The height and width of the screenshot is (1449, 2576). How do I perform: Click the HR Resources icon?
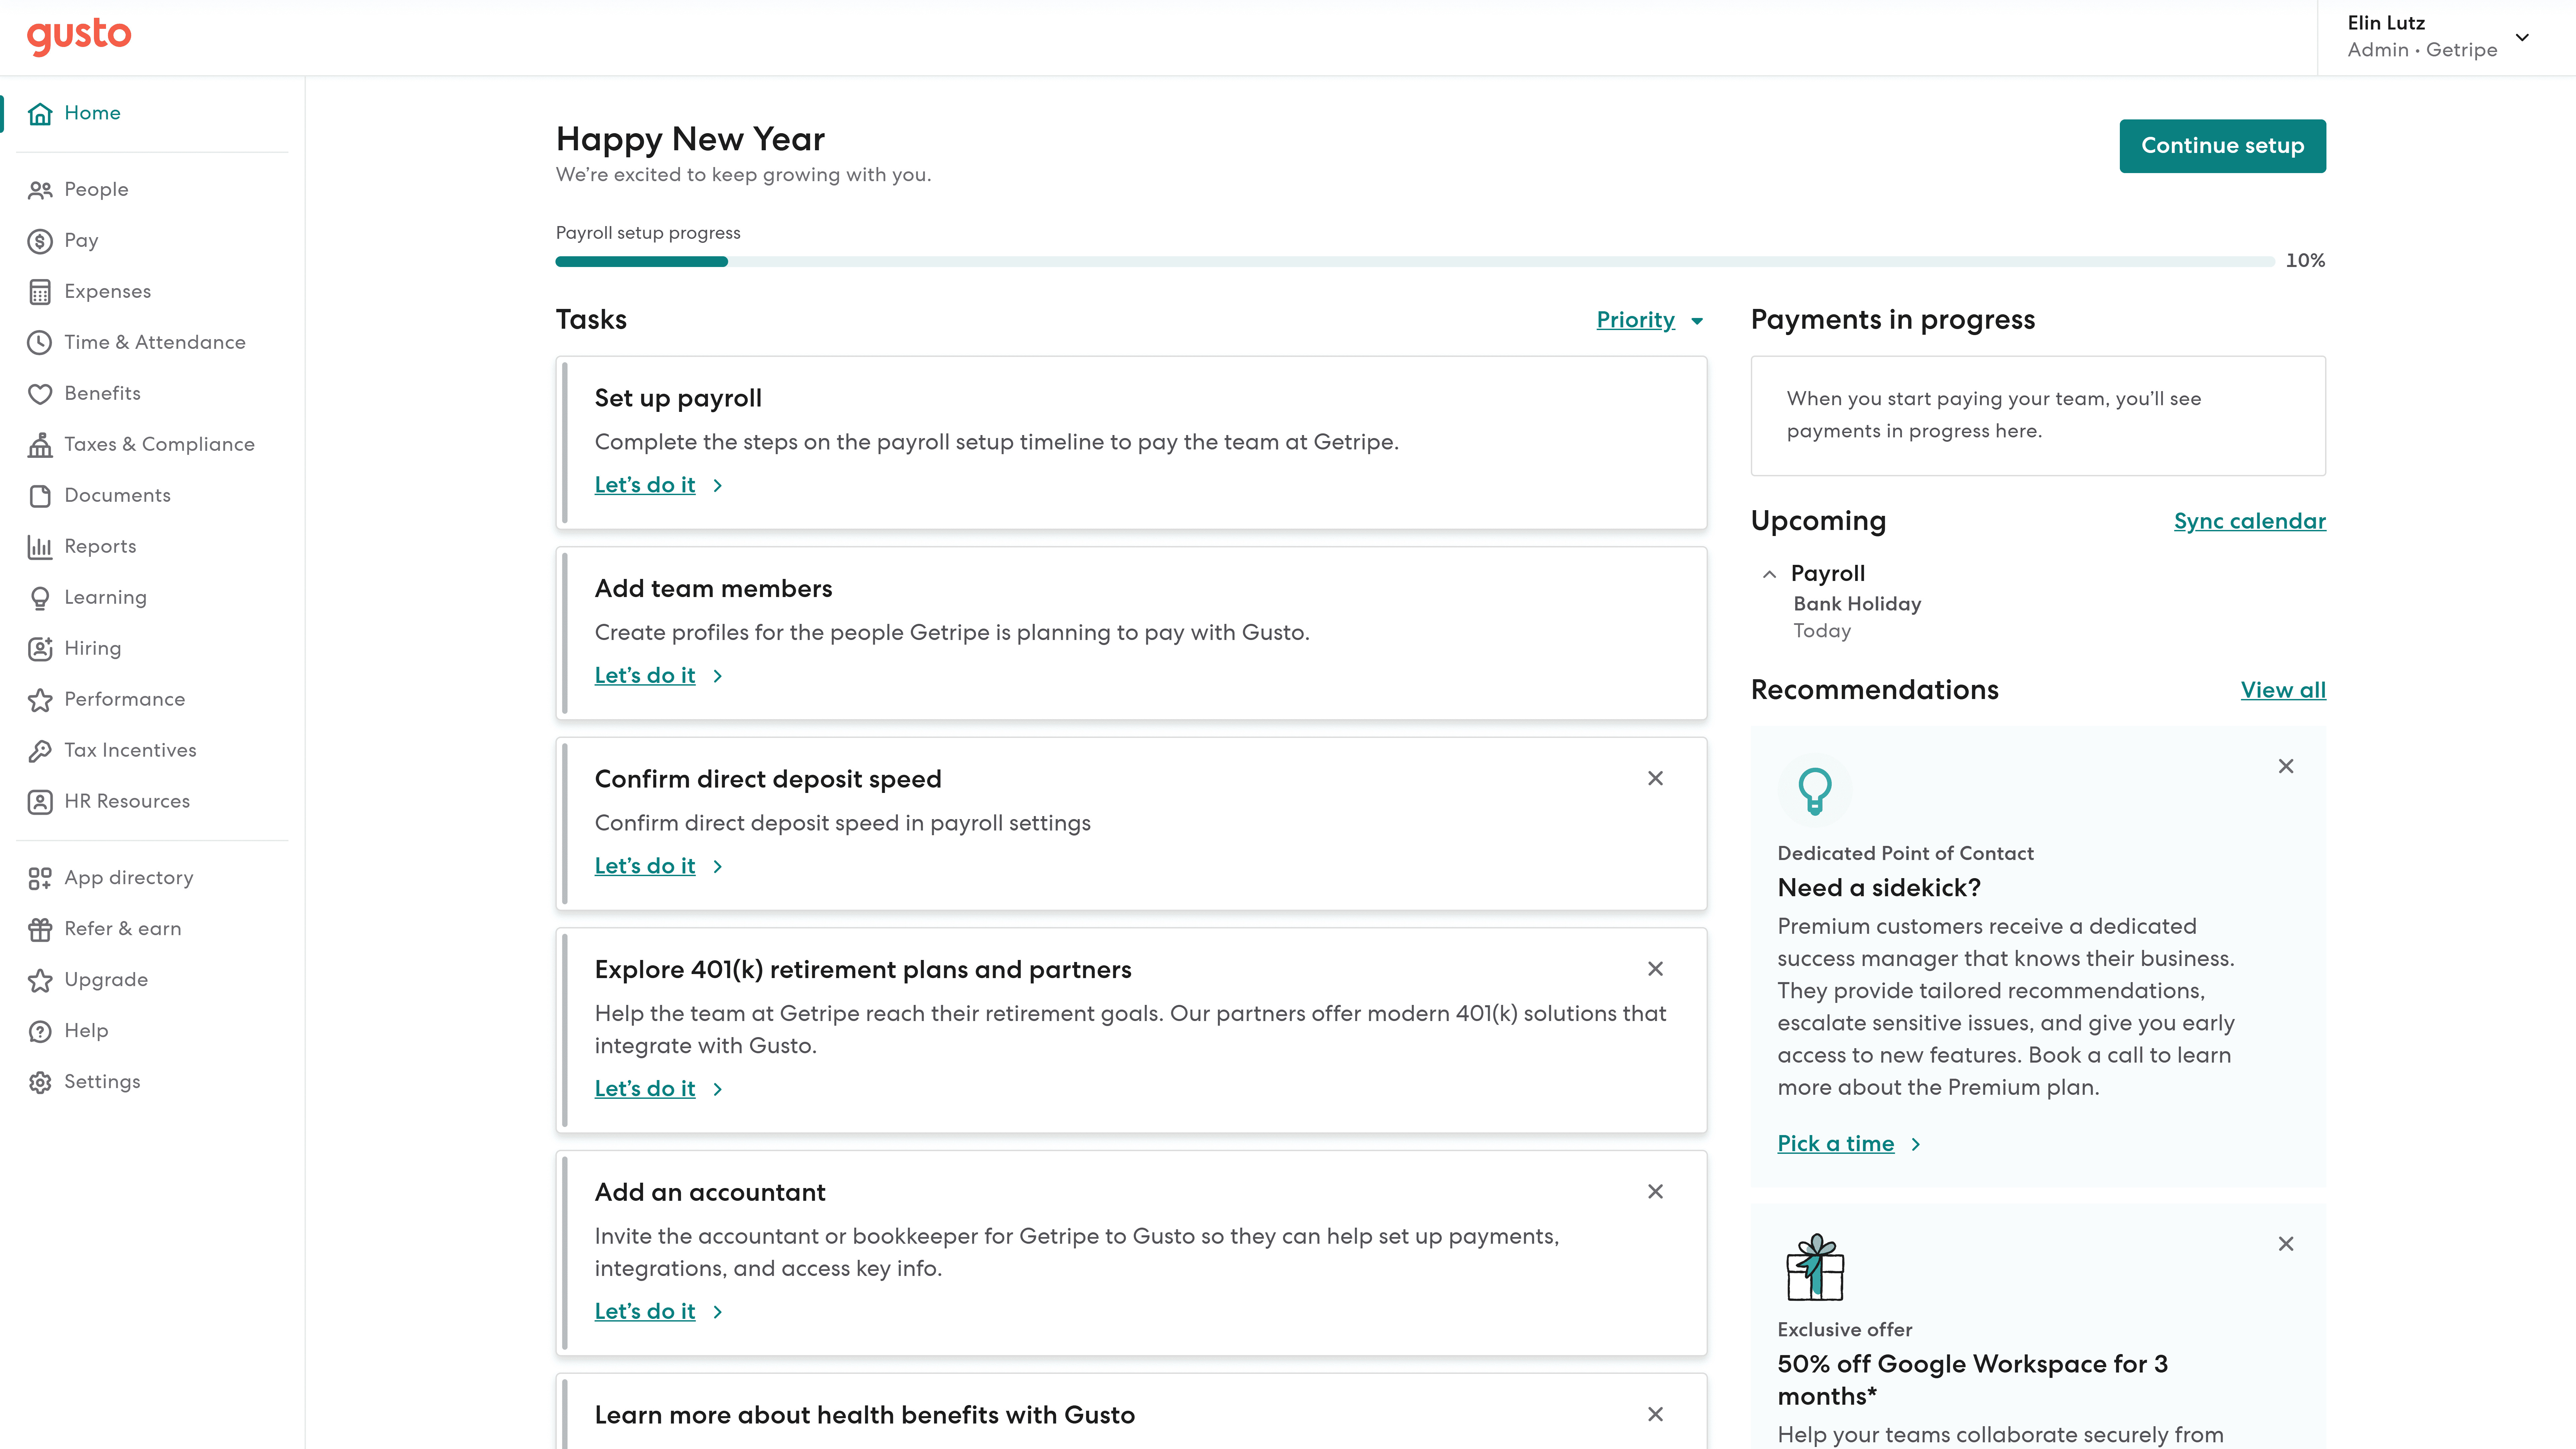pyautogui.click(x=40, y=802)
